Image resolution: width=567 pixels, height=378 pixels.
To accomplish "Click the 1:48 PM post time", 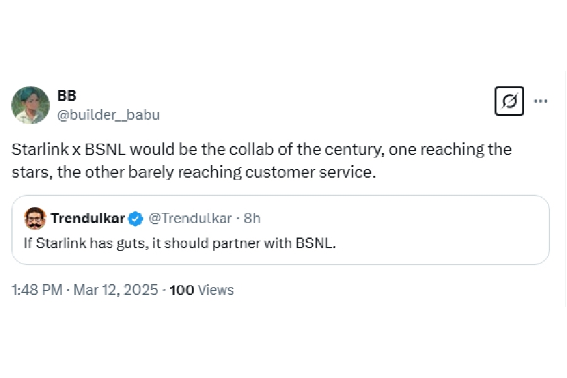I will point(37,290).
